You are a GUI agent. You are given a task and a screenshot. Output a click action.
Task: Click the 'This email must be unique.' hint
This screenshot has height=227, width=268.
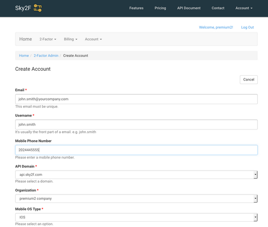(37, 106)
